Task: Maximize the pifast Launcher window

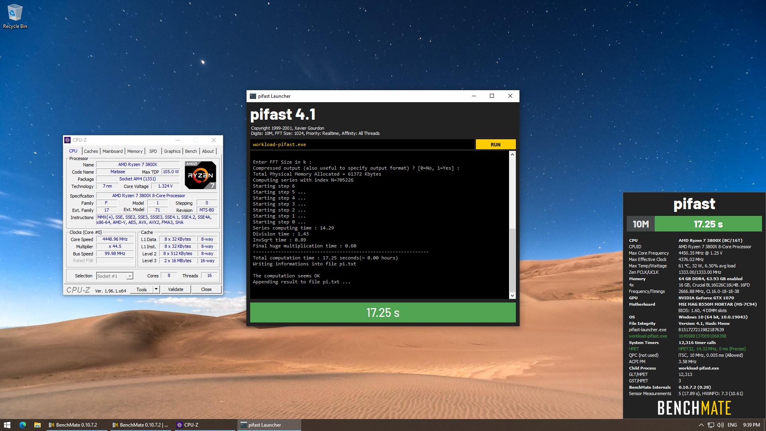Action: 492,96
